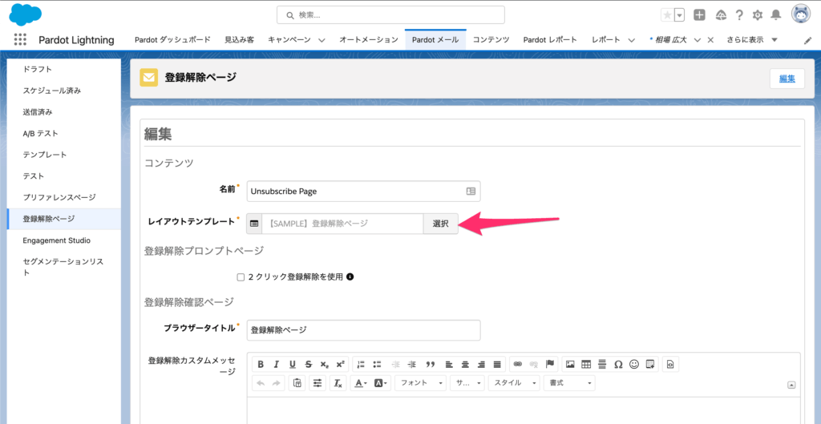Viewport: 821px width, 424px height.
Task: Open the notifications bell
Action: click(x=776, y=15)
